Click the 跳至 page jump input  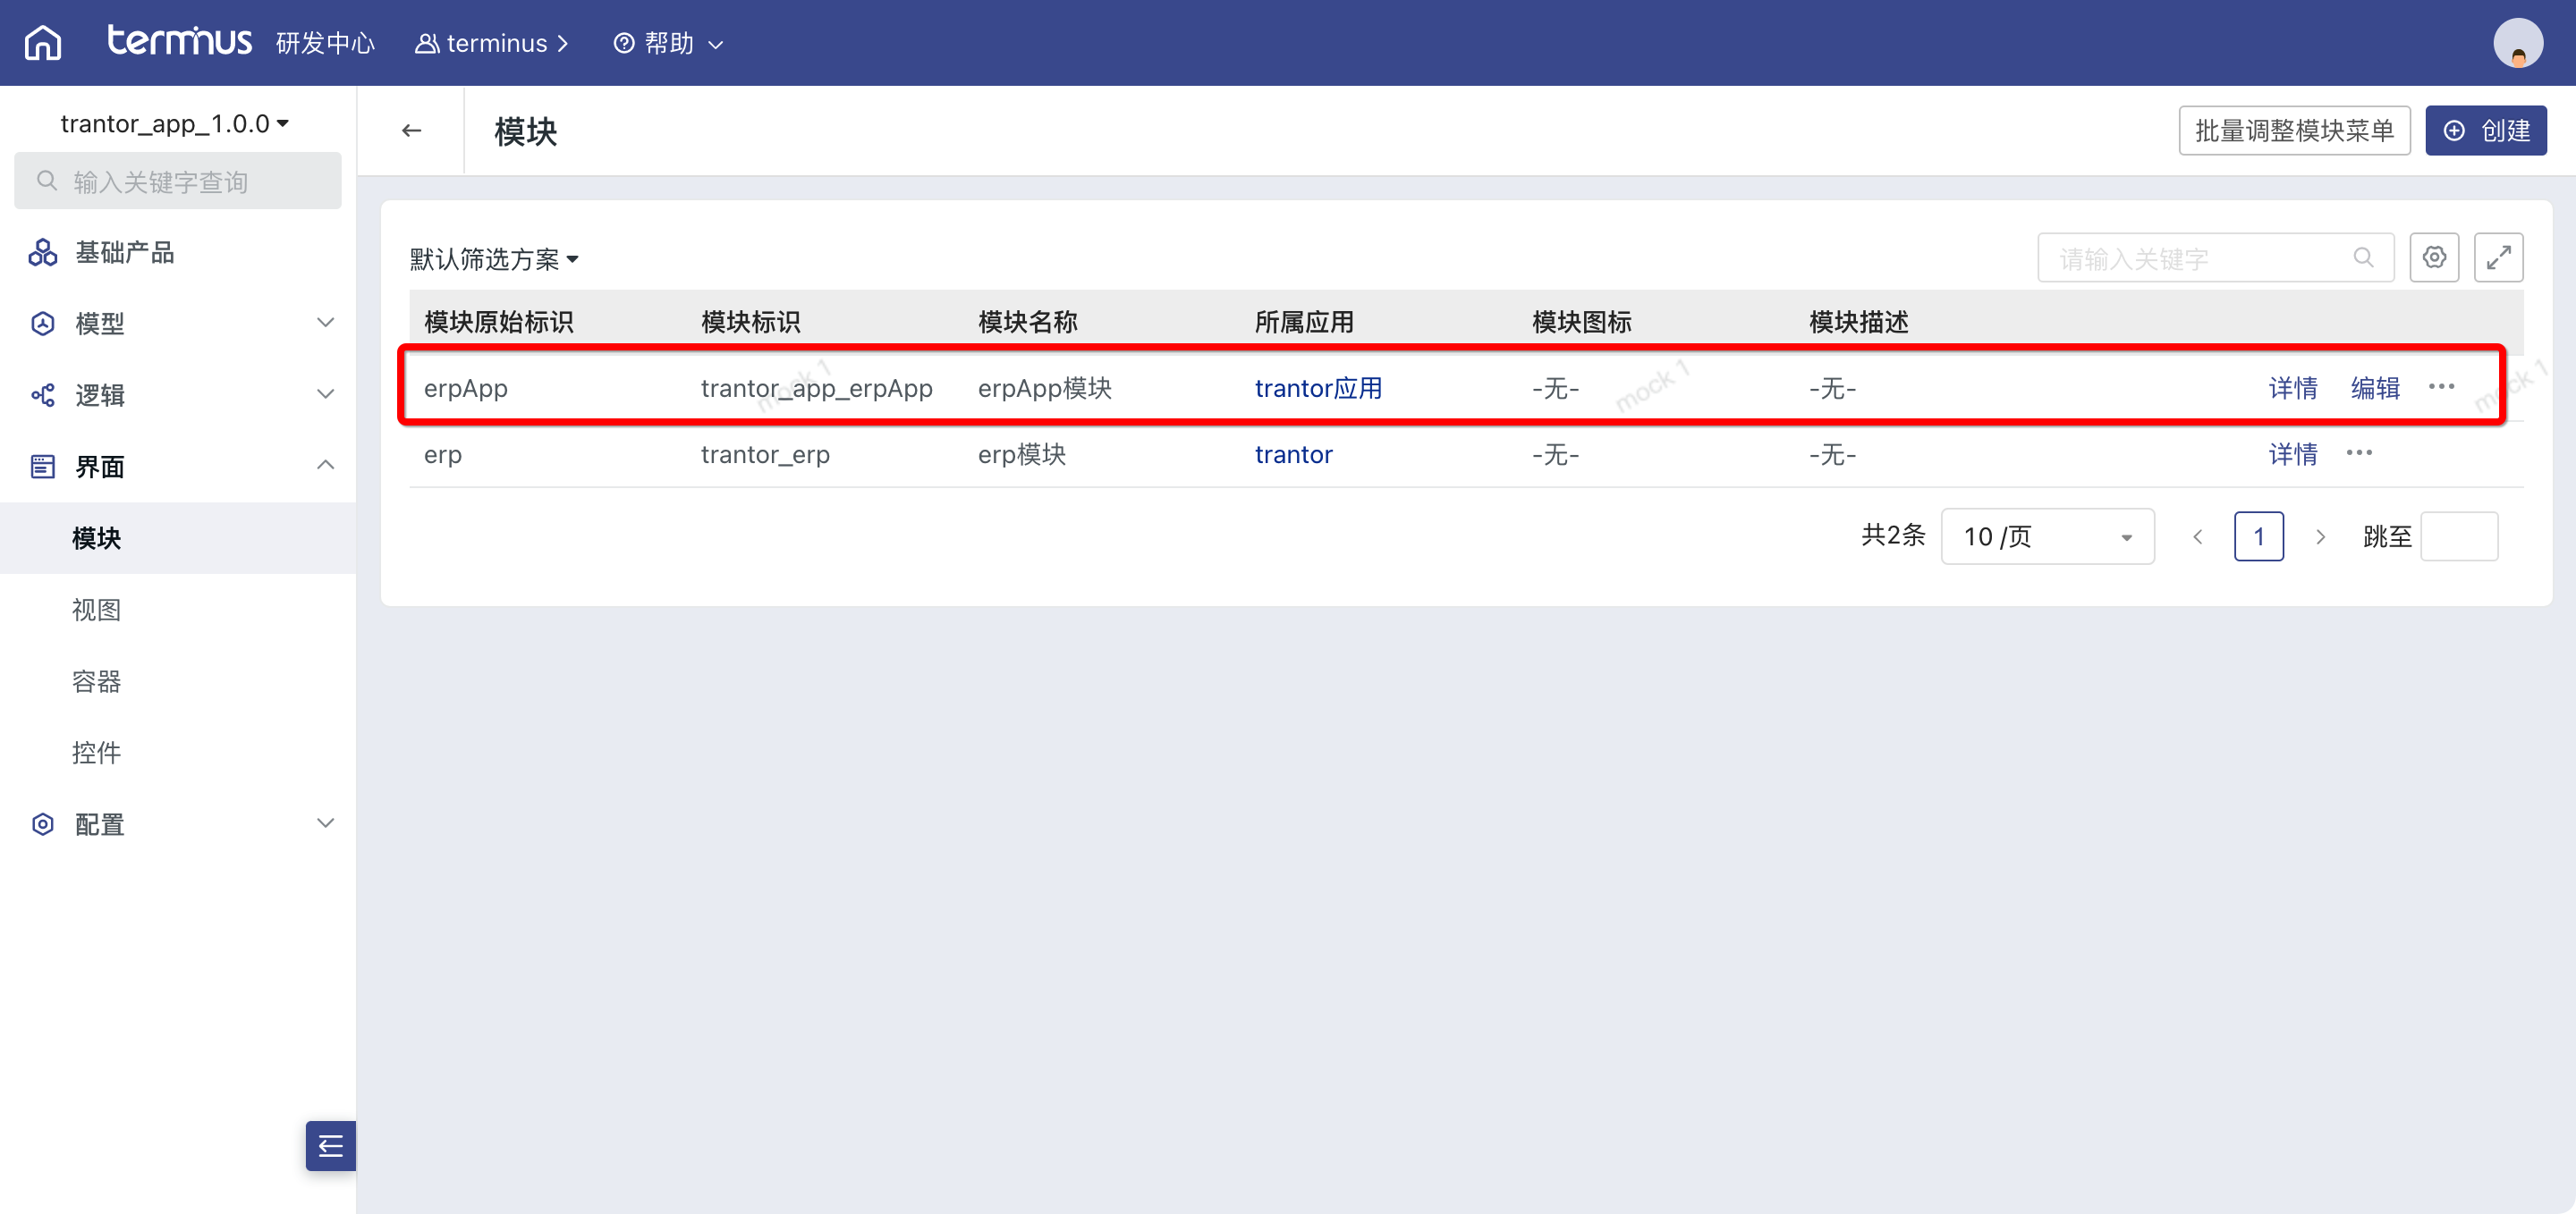2458,537
